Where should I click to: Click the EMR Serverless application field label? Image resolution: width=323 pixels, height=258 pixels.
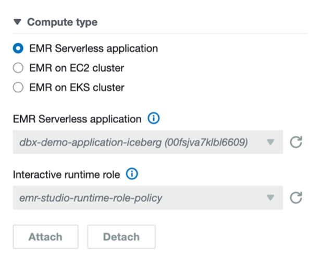[x=77, y=119]
